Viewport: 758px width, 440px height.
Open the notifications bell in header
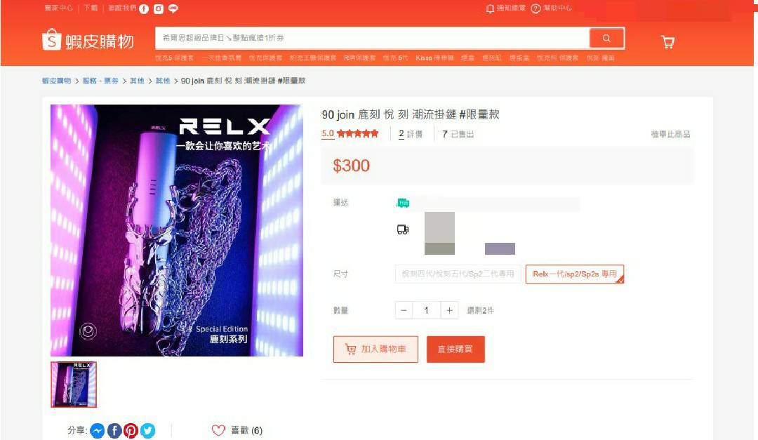coord(490,8)
